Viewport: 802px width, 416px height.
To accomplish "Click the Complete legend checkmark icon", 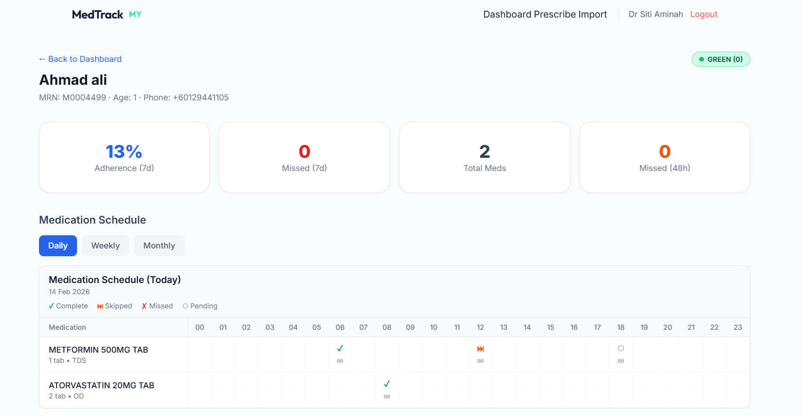I will [x=51, y=306].
